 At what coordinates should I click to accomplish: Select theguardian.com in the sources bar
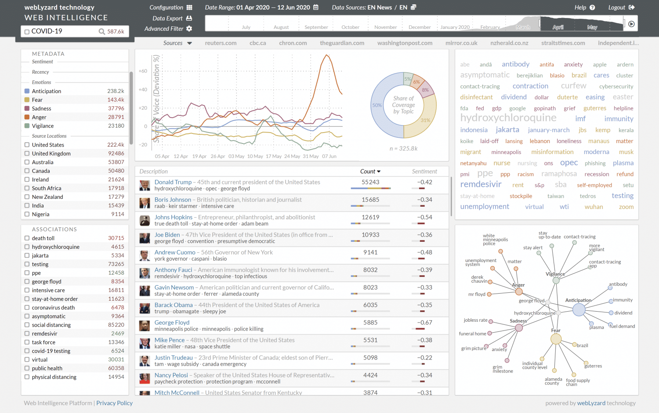click(342, 43)
